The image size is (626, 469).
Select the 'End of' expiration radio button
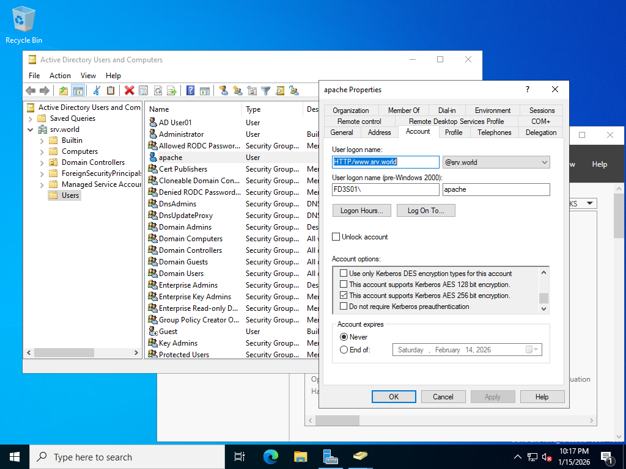pos(344,350)
